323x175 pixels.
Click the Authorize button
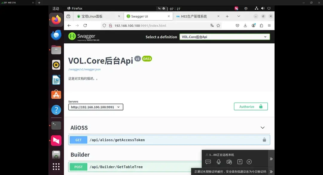(251, 106)
